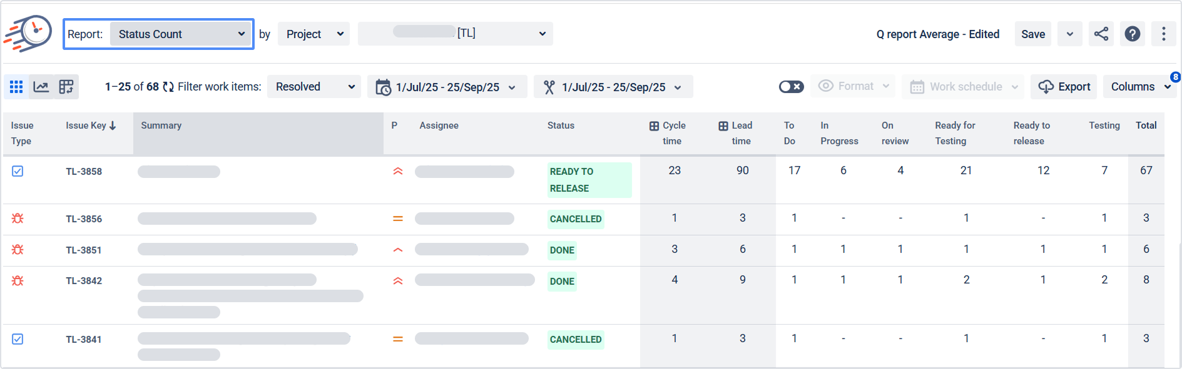Click the task type icon for TL-3841
1182x369 pixels.
[18, 339]
